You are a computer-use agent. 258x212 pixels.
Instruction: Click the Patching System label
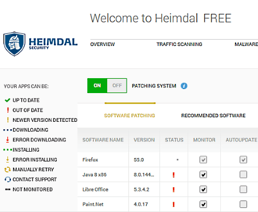tap(154, 86)
